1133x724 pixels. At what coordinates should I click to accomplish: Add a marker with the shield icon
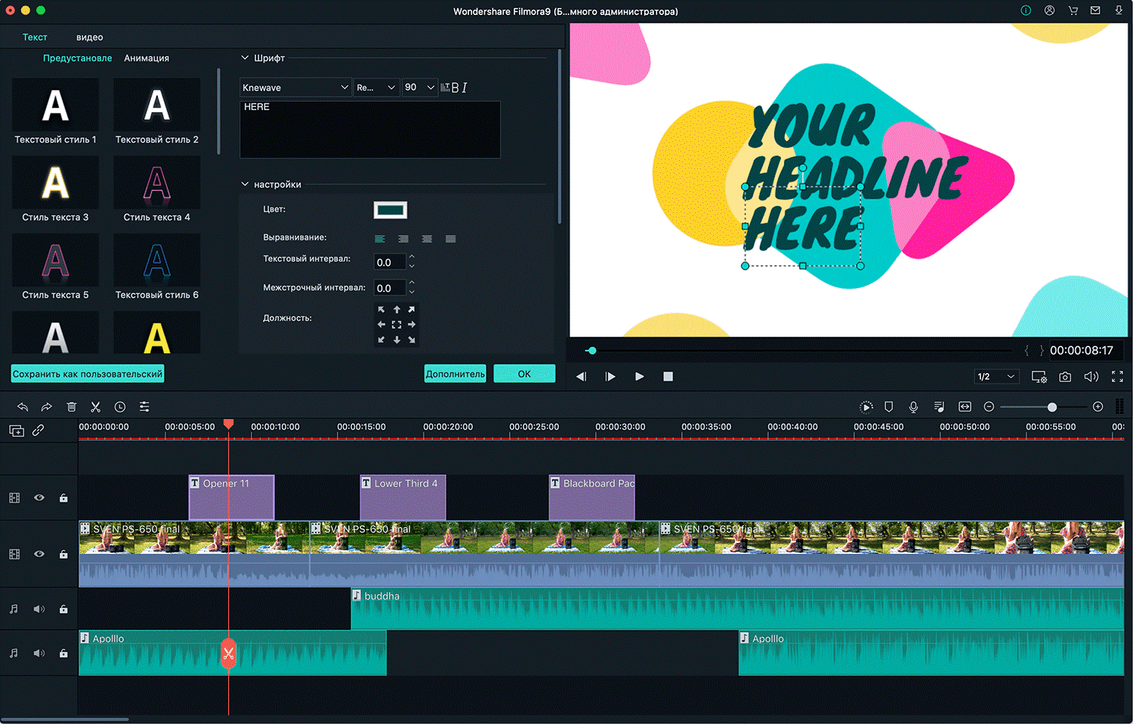click(889, 407)
